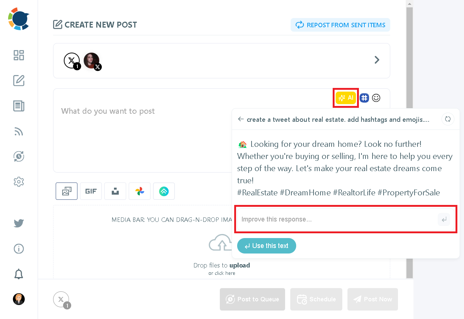Open the recurring posts section in sidebar
This screenshot has width=464, height=319.
[18, 156]
